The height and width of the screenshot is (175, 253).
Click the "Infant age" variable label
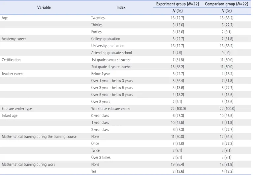click(x=10, y=116)
